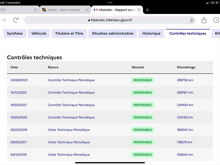Image resolution: width=220 pixels, height=165 pixels.
Task: Select the Contrôles techniques tab
Action: [x=188, y=33]
